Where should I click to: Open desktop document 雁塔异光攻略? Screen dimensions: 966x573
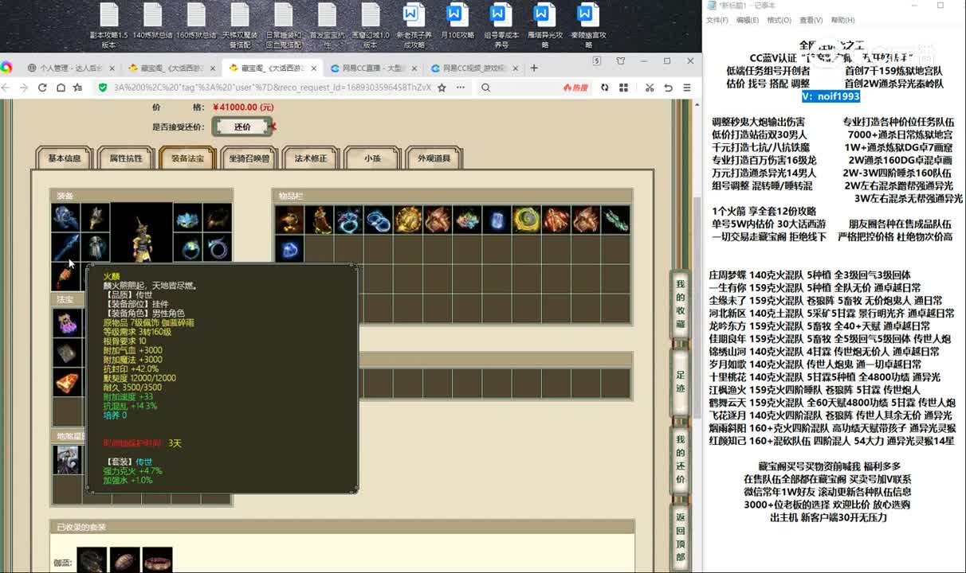click(x=544, y=25)
